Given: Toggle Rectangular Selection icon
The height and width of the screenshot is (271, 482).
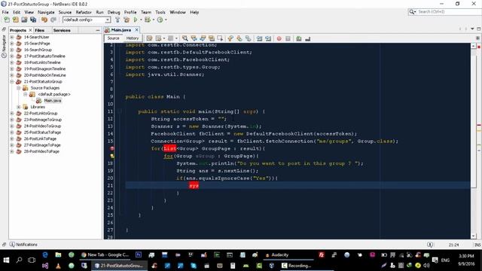Looking at the screenshot, I should click(220, 38).
